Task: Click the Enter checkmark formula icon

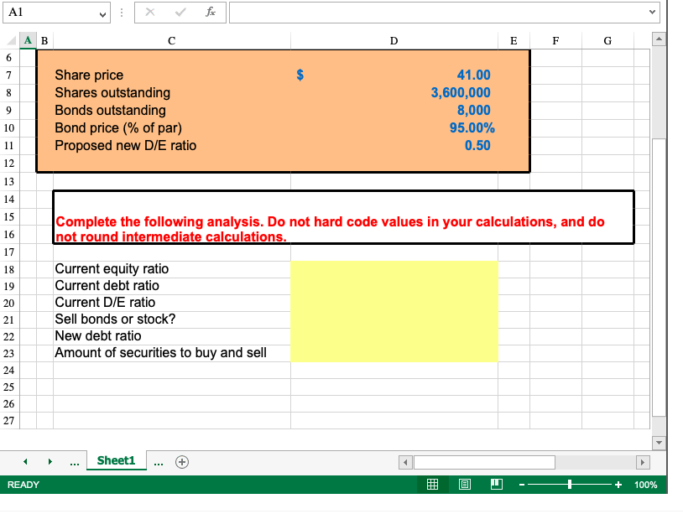Action: point(180,12)
